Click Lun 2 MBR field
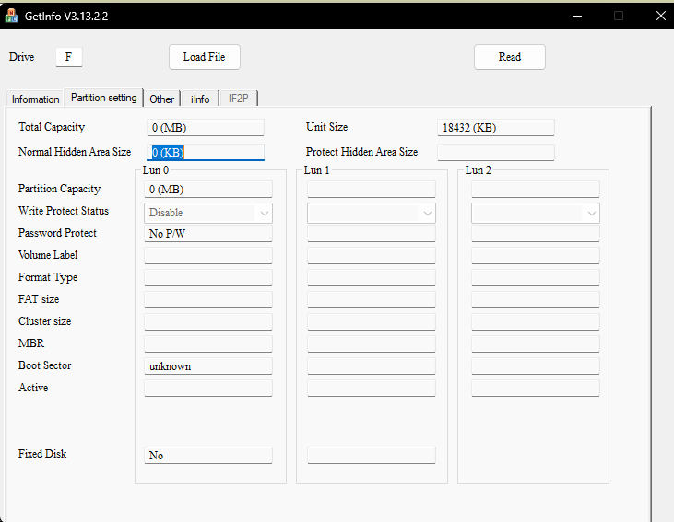Image resolution: width=674 pixels, height=522 pixels. click(535, 343)
